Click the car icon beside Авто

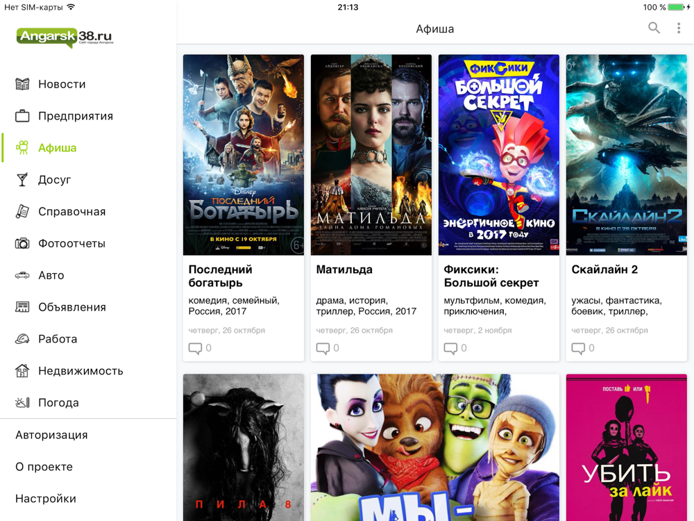coord(22,275)
